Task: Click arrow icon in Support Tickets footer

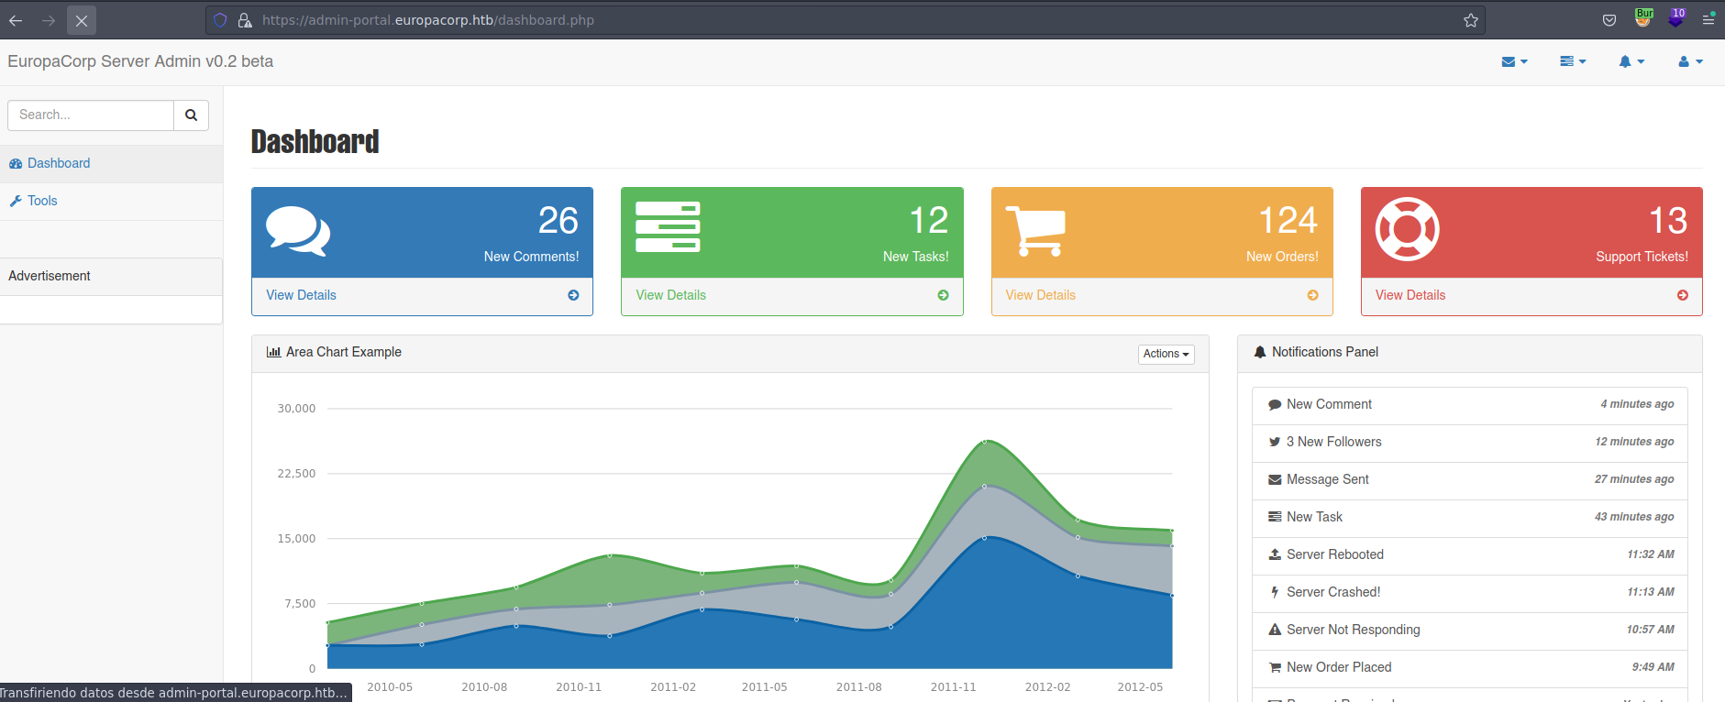Action: [1682, 295]
